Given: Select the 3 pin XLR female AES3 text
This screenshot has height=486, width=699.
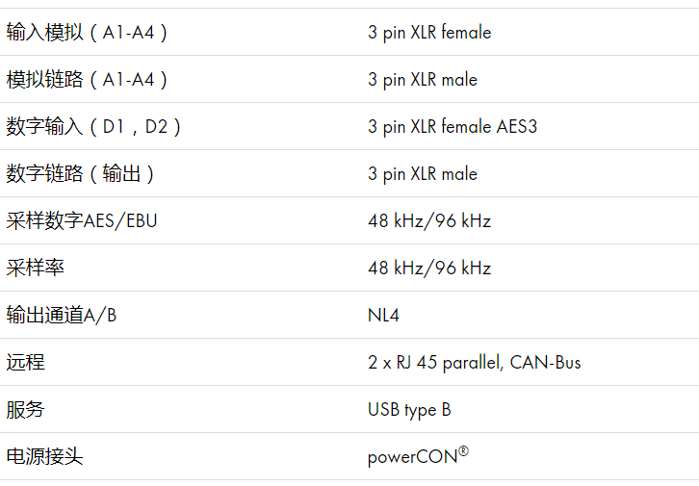Looking at the screenshot, I should 453,127.
